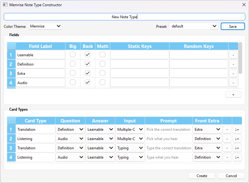Open Answer dropdown for row 4
Screen dimensions: 249x183
click(x=100, y=157)
